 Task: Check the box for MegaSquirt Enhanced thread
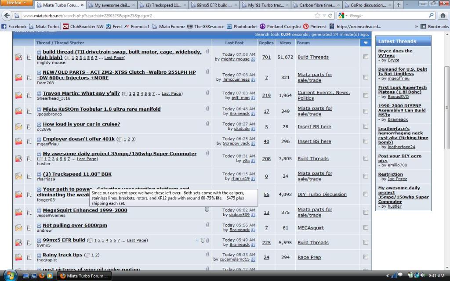[366, 212]
